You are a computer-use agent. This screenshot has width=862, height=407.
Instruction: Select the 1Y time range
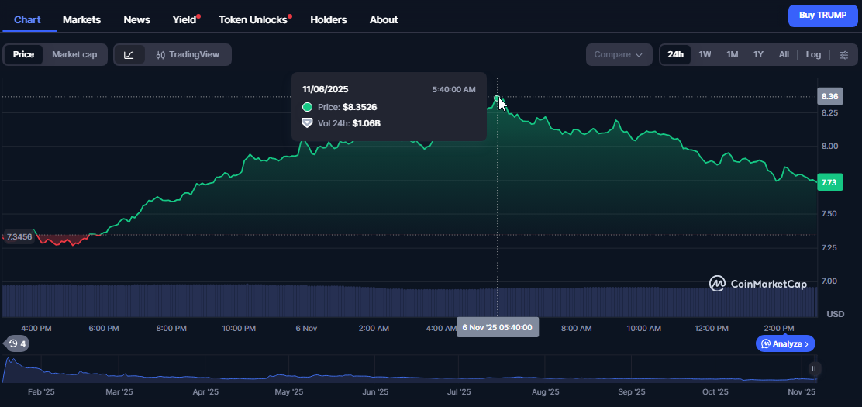758,55
